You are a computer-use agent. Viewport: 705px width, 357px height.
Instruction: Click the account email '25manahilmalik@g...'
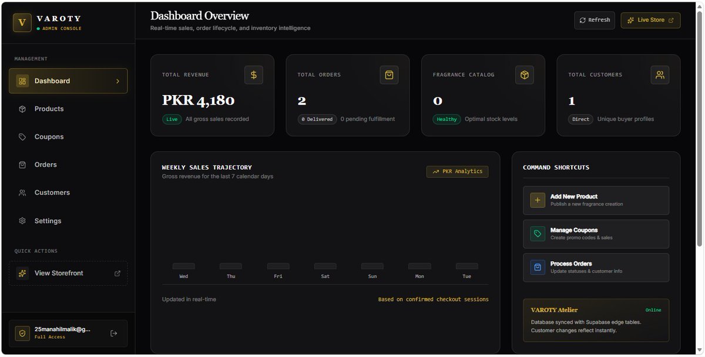(x=62, y=329)
